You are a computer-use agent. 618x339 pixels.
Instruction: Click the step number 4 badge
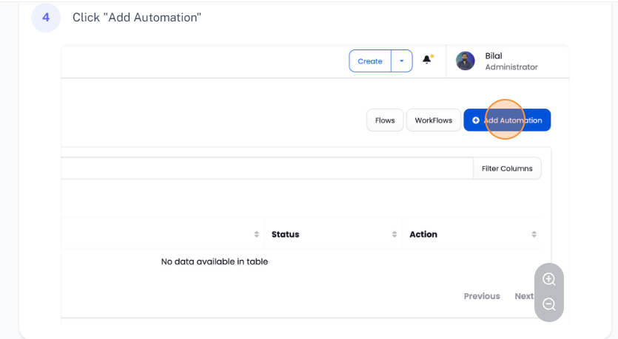tap(46, 17)
